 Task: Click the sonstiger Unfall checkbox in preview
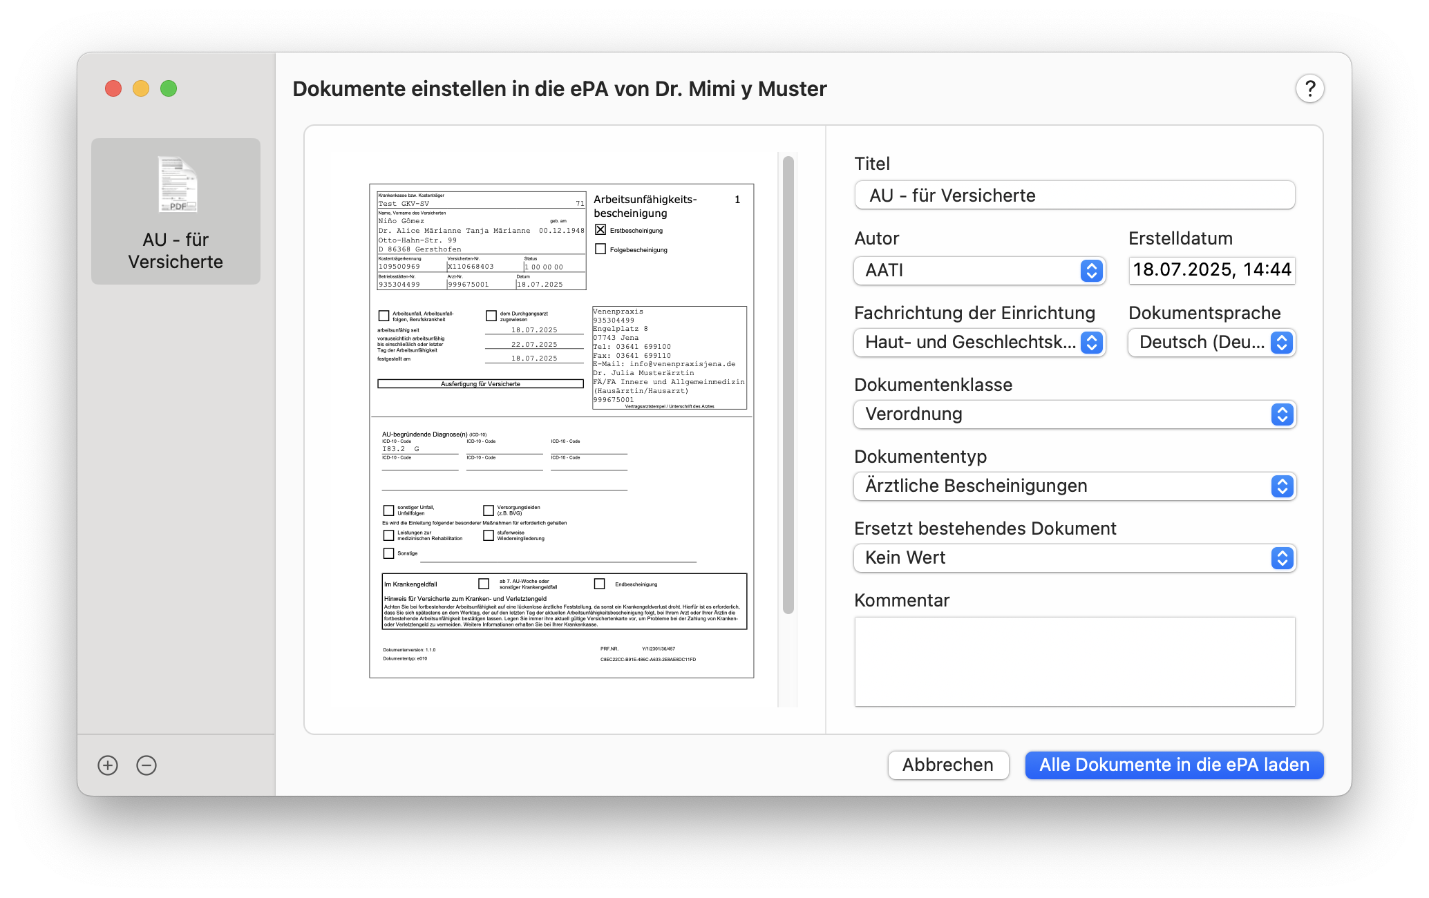[388, 510]
